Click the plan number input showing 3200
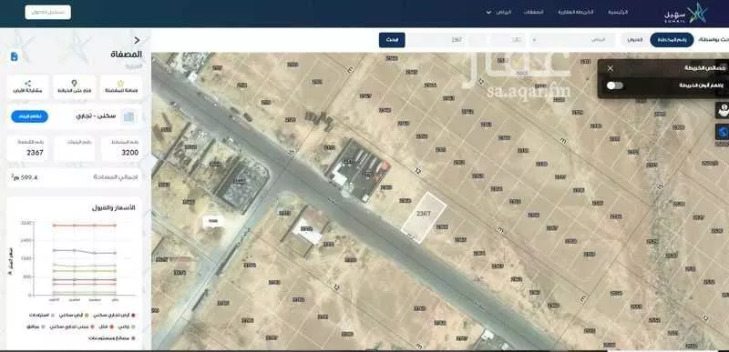This screenshot has width=729, height=352. point(508,40)
